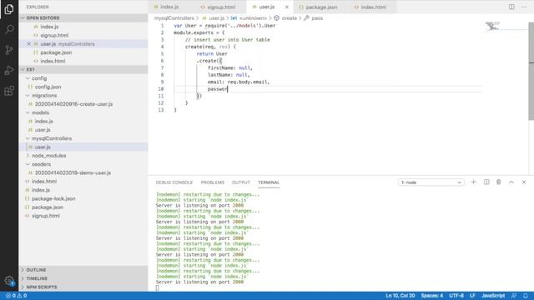The height and width of the screenshot is (300, 534).
Task: Close user.js in Open Editors list
Action: 28,44
